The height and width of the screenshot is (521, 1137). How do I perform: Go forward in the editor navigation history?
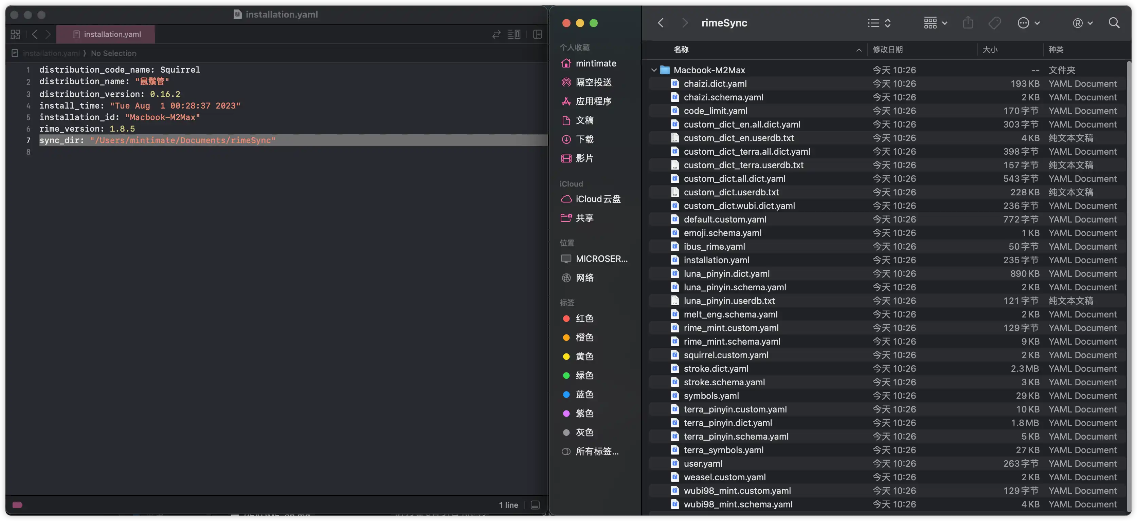tap(48, 34)
